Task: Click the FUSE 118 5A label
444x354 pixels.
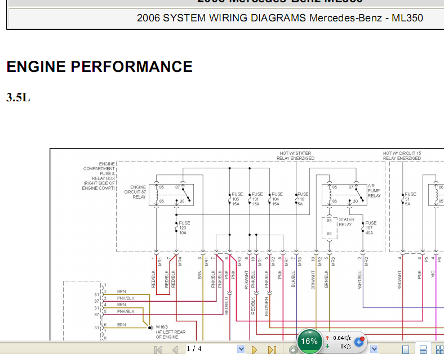Action: (x=303, y=199)
